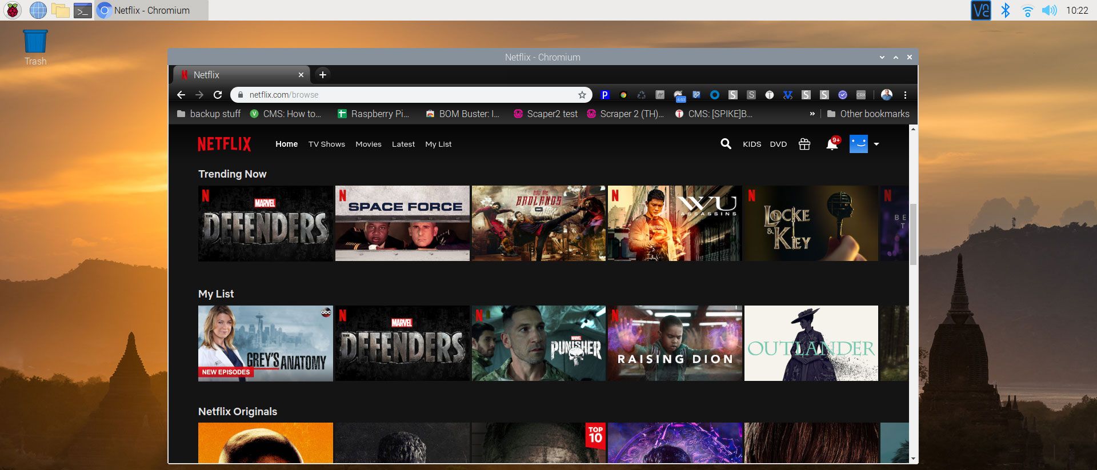
Task: Open the Top 10 badged Netflix Originals title
Action: [539, 443]
